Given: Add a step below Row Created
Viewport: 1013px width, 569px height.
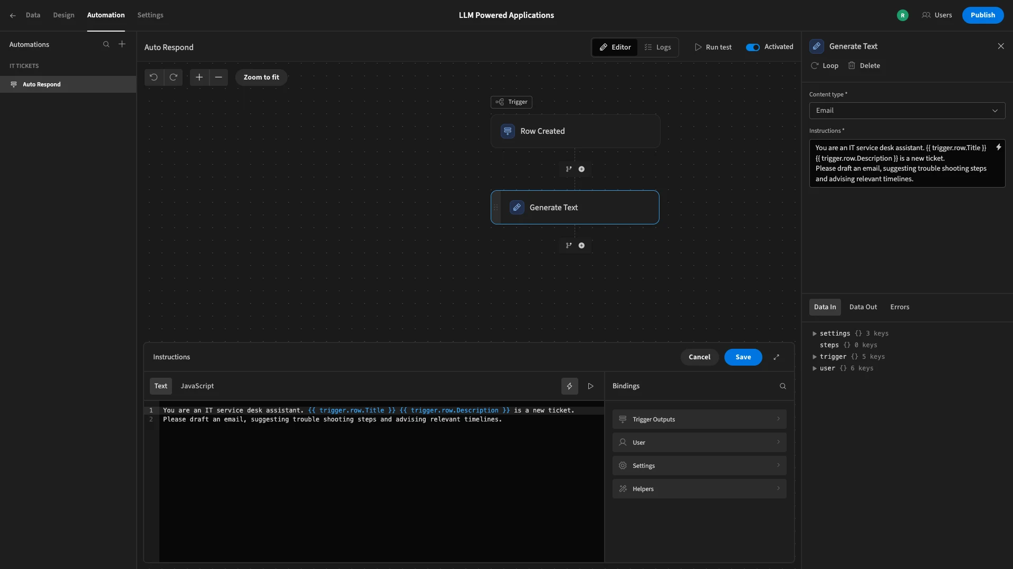Looking at the screenshot, I should pos(581,169).
